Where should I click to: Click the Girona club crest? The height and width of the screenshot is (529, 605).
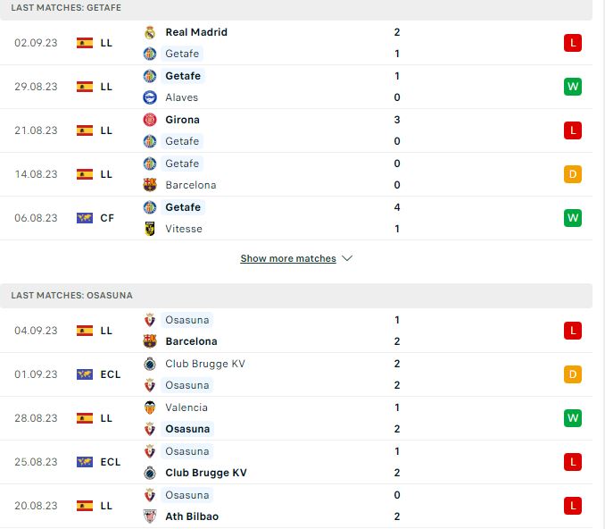click(150, 120)
